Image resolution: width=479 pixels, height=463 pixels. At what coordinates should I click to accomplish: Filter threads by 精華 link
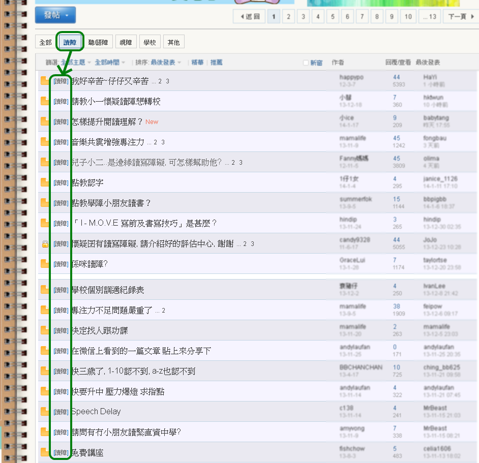click(x=197, y=63)
